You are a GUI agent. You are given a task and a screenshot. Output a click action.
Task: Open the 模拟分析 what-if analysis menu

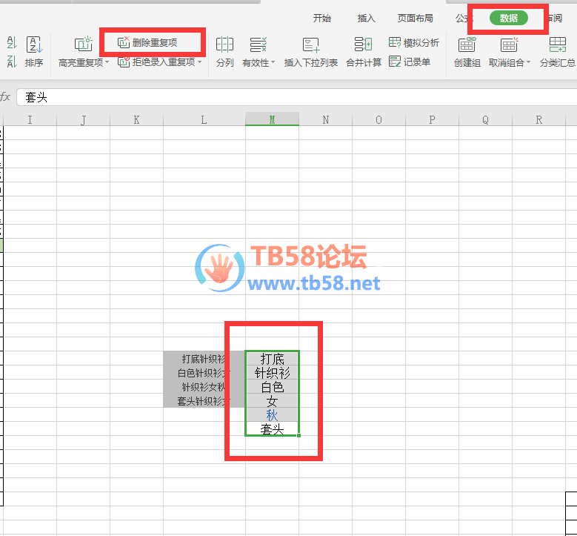click(x=413, y=42)
